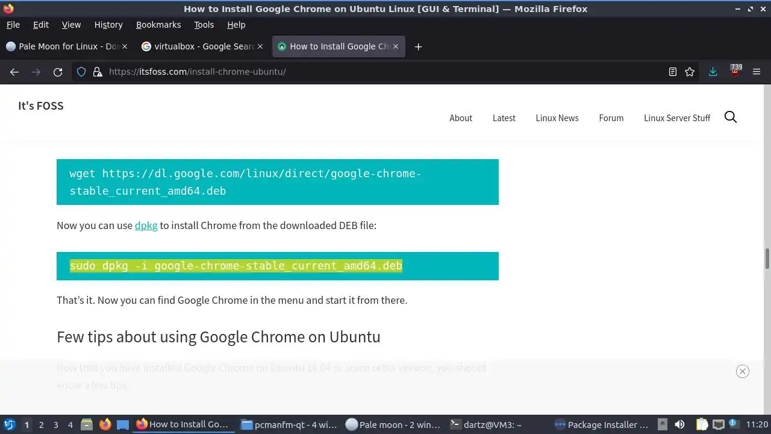Activate the Package Installer taskbar button

click(602, 424)
